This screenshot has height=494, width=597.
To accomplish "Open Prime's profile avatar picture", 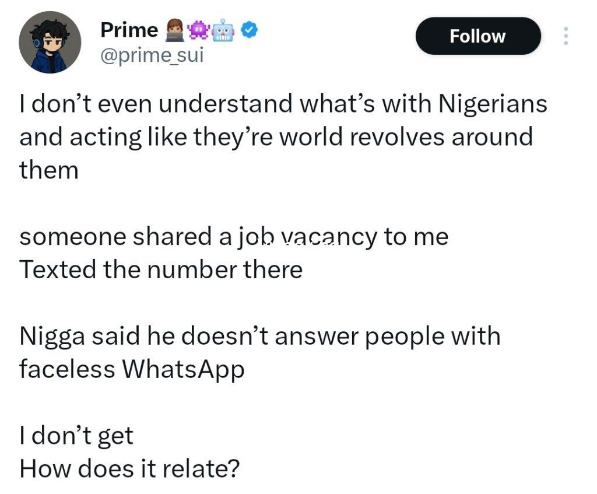I will 50,42.
